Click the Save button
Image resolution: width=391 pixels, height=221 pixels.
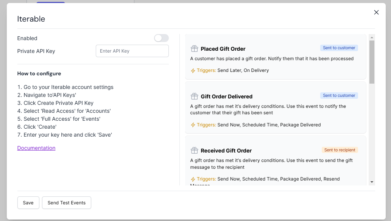[x=28, y=202]
